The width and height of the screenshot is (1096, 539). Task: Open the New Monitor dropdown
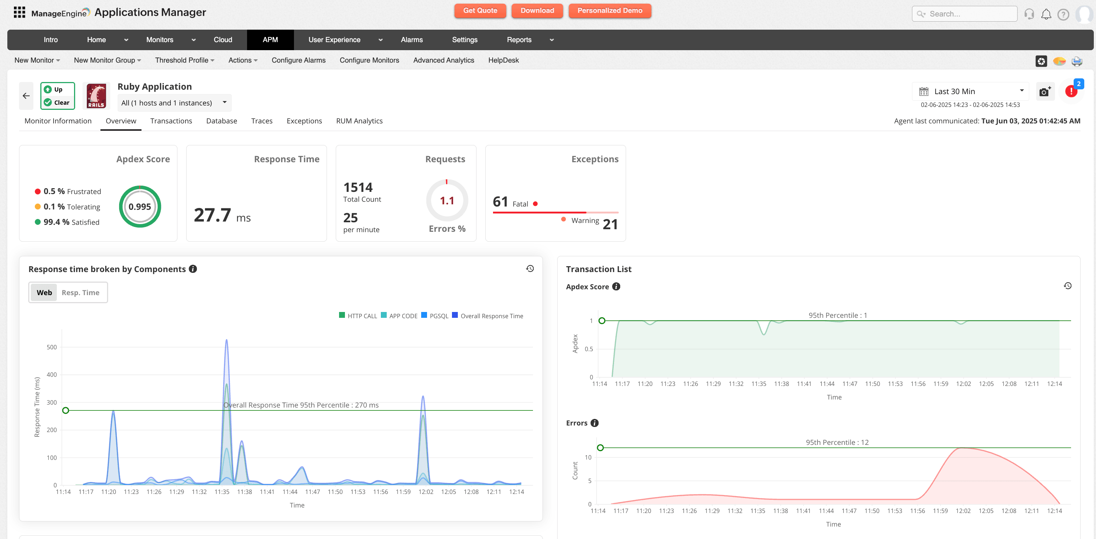point(37,60)
